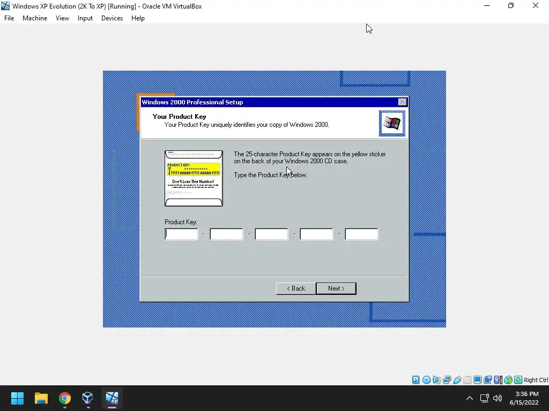The height and width of the screenshot is (411, 549).
Task: Click the optical drive status icon
Action: point(426,380)
